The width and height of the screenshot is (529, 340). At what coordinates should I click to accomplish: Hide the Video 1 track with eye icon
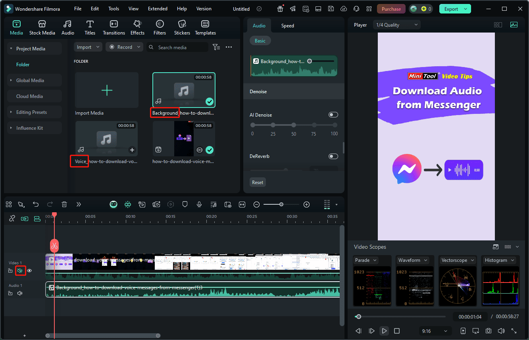tap(29, 271)
